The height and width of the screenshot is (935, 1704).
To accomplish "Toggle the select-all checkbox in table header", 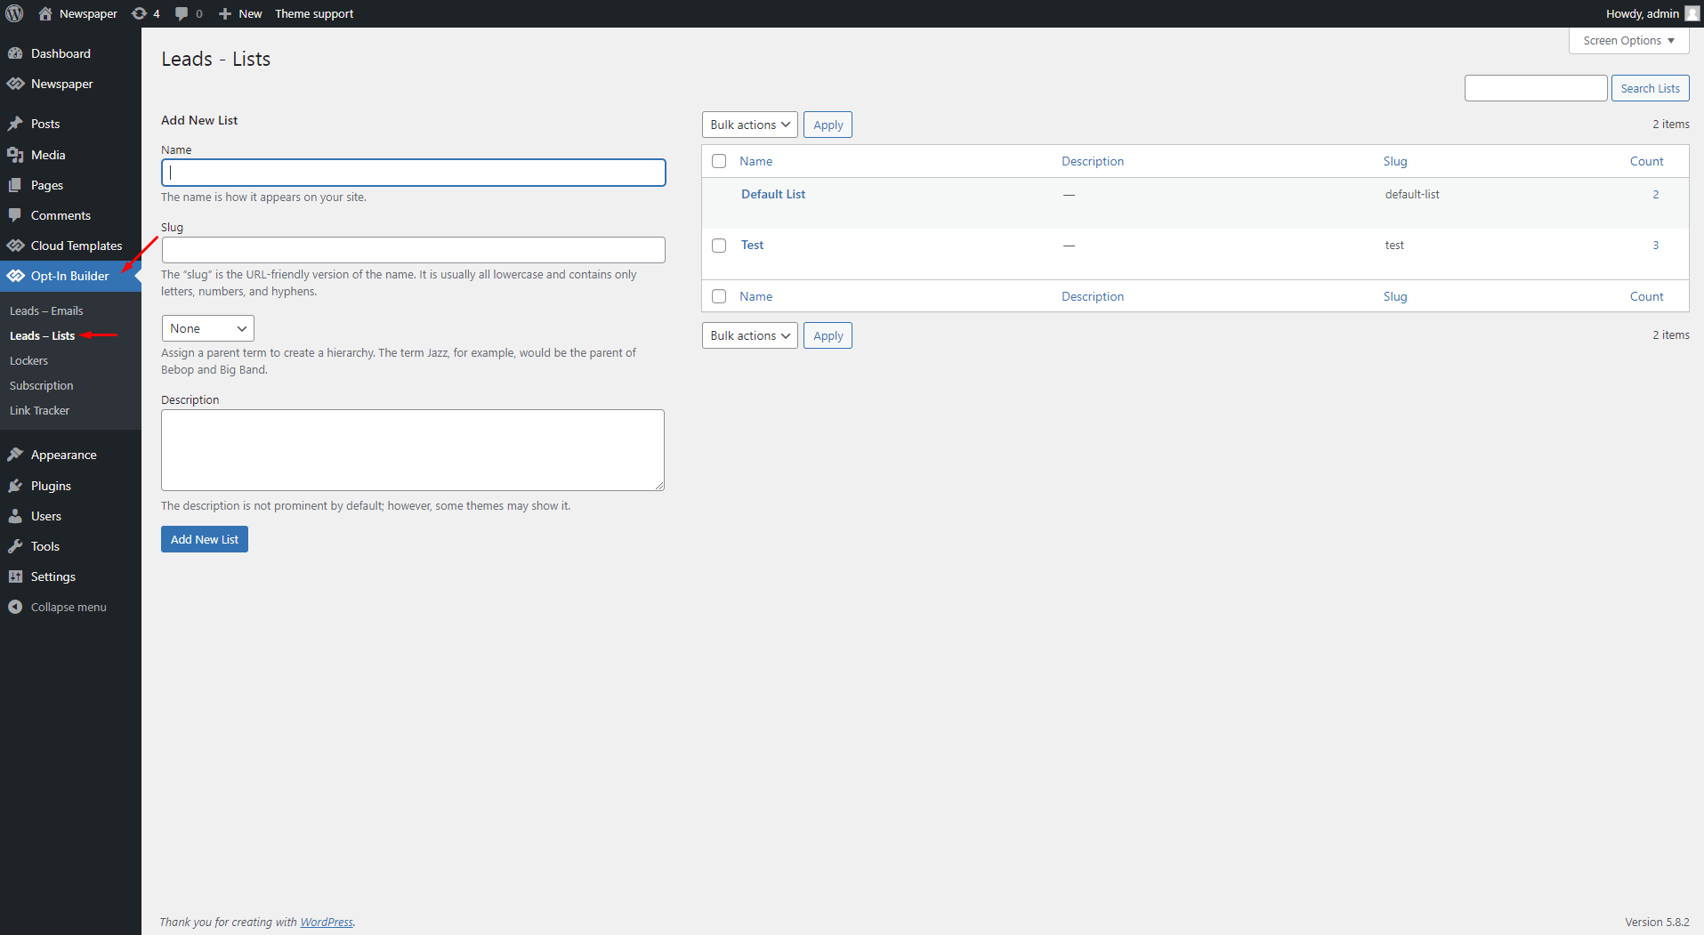I will tap(719, 161).
